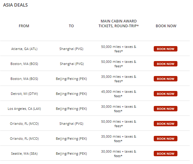Click the Main Cabin Award Tickets header
Screen dimensions: 193x164
pyautogui.click(x=119, y=24)
